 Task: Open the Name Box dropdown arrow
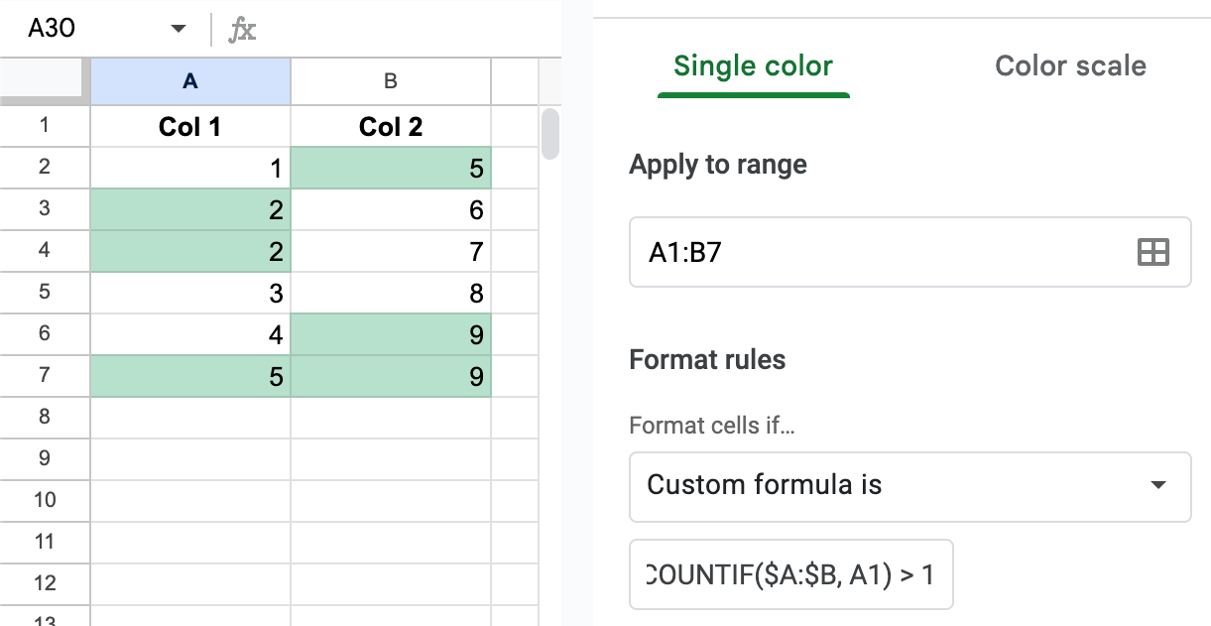click(178, 29)
